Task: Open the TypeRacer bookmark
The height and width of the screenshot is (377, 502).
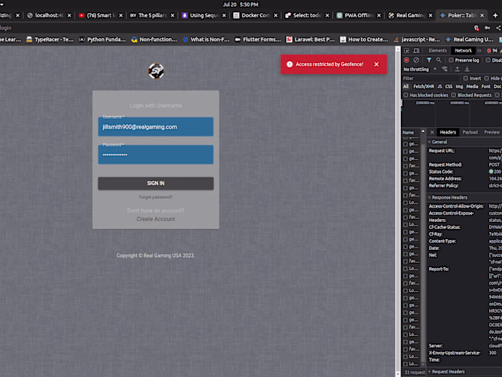Action: (49, 39)
